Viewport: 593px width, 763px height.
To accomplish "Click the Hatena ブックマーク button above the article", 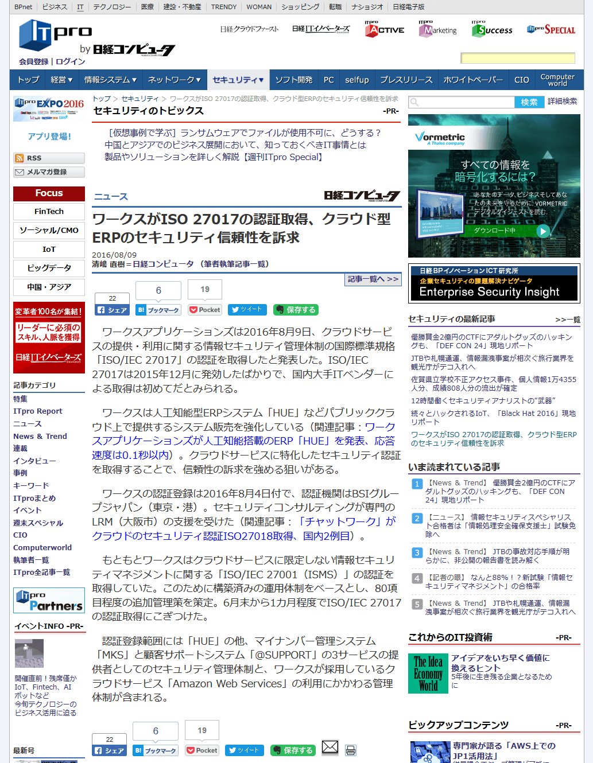I will [158, 310].
